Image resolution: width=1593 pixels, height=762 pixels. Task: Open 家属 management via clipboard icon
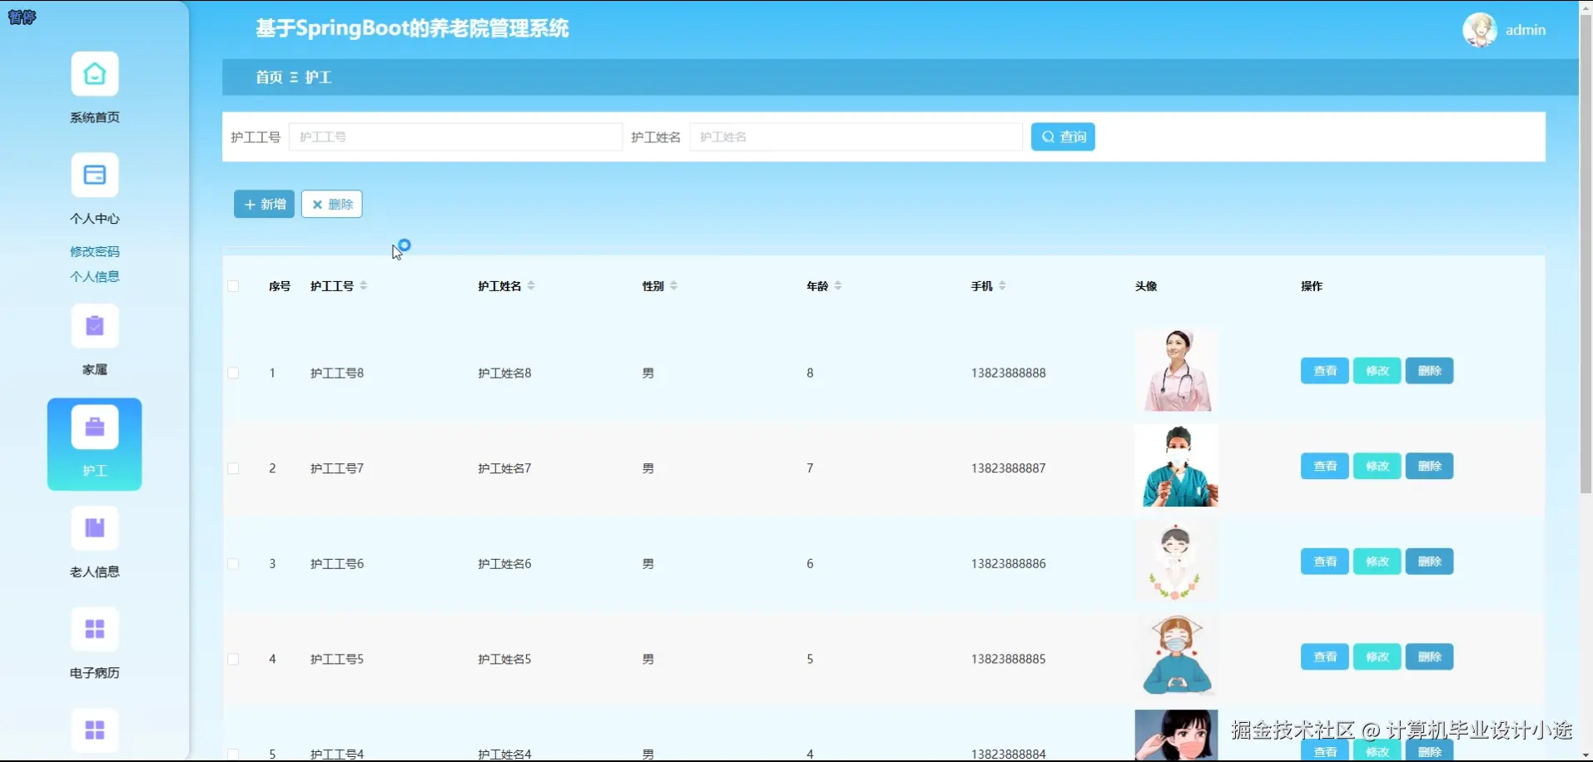(x=94, y=325)
